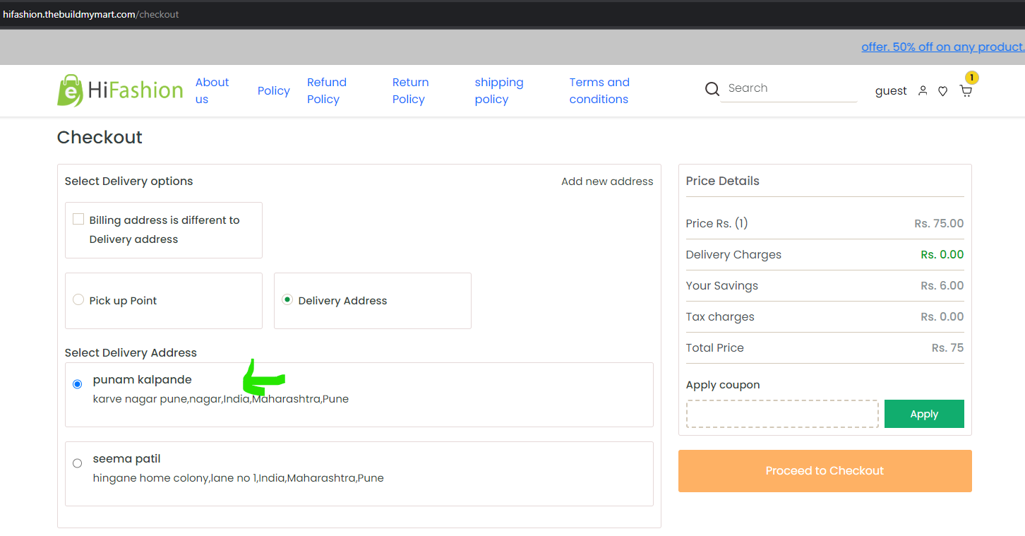Click the Your Savings Rs. 6.00 value
1025x536 pixels.
(x=942, y=286)
